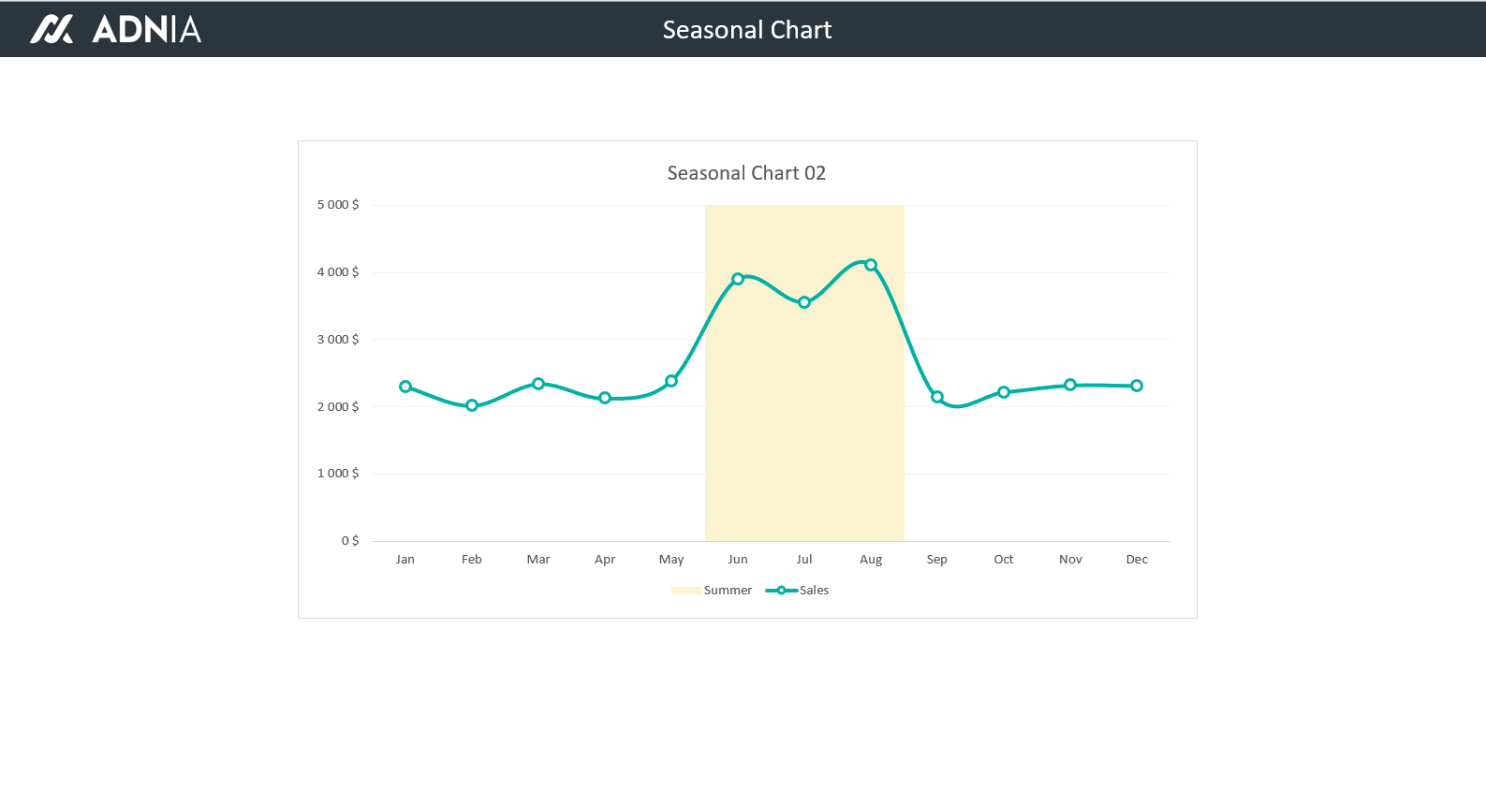
Task: Click the Seasonal Chart header title
Action: tap(746, 30)
